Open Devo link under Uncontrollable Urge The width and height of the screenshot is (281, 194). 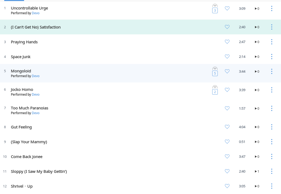pyautogui.click(x=35, y=13)
